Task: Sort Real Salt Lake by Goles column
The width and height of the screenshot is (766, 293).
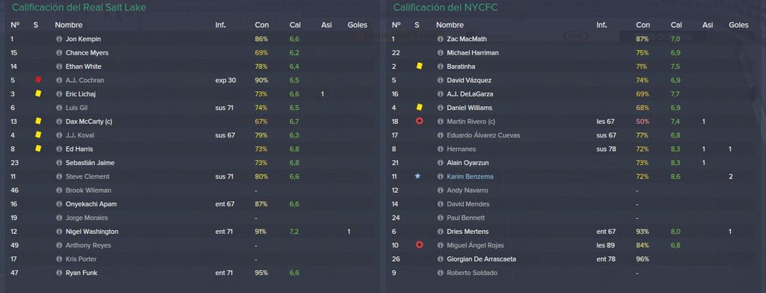Action: point(358,25)
